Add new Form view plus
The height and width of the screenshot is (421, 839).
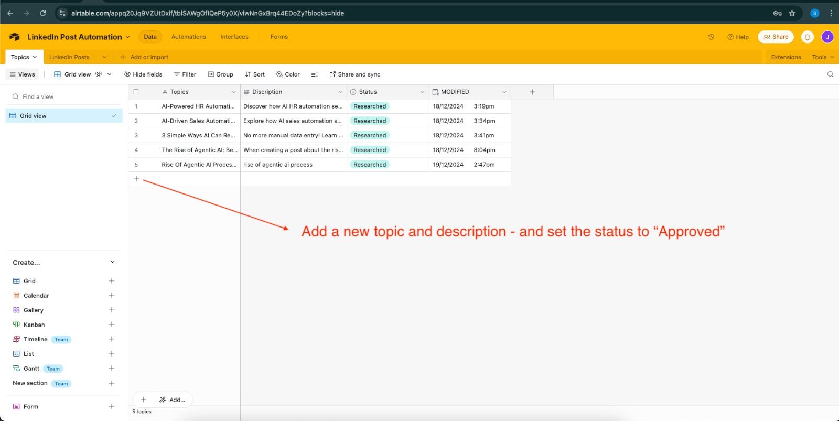point(112,406)
